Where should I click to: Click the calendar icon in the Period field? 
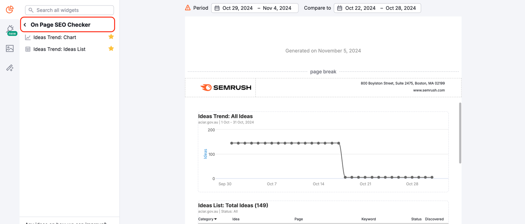pos(217,8)
